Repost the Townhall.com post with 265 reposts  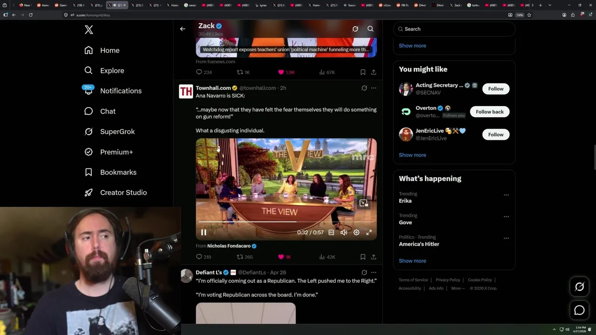point(245,257)
